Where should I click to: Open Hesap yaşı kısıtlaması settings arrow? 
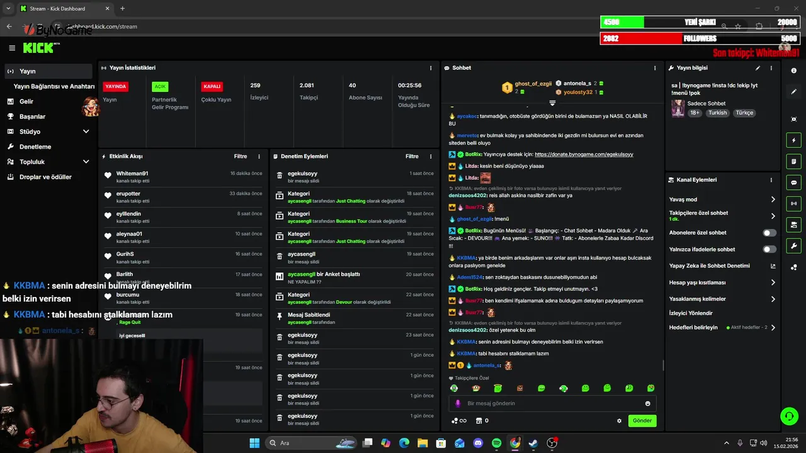773,282
